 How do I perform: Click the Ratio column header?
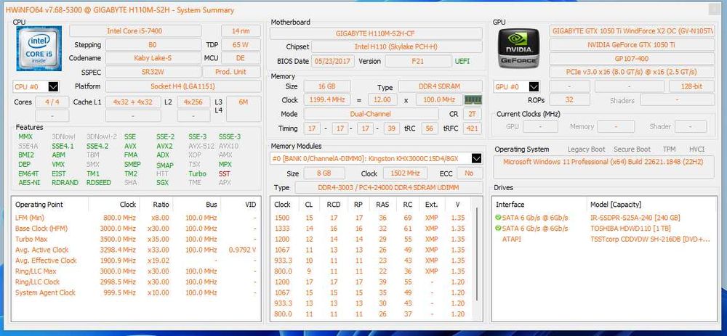[x=161, y=205]
